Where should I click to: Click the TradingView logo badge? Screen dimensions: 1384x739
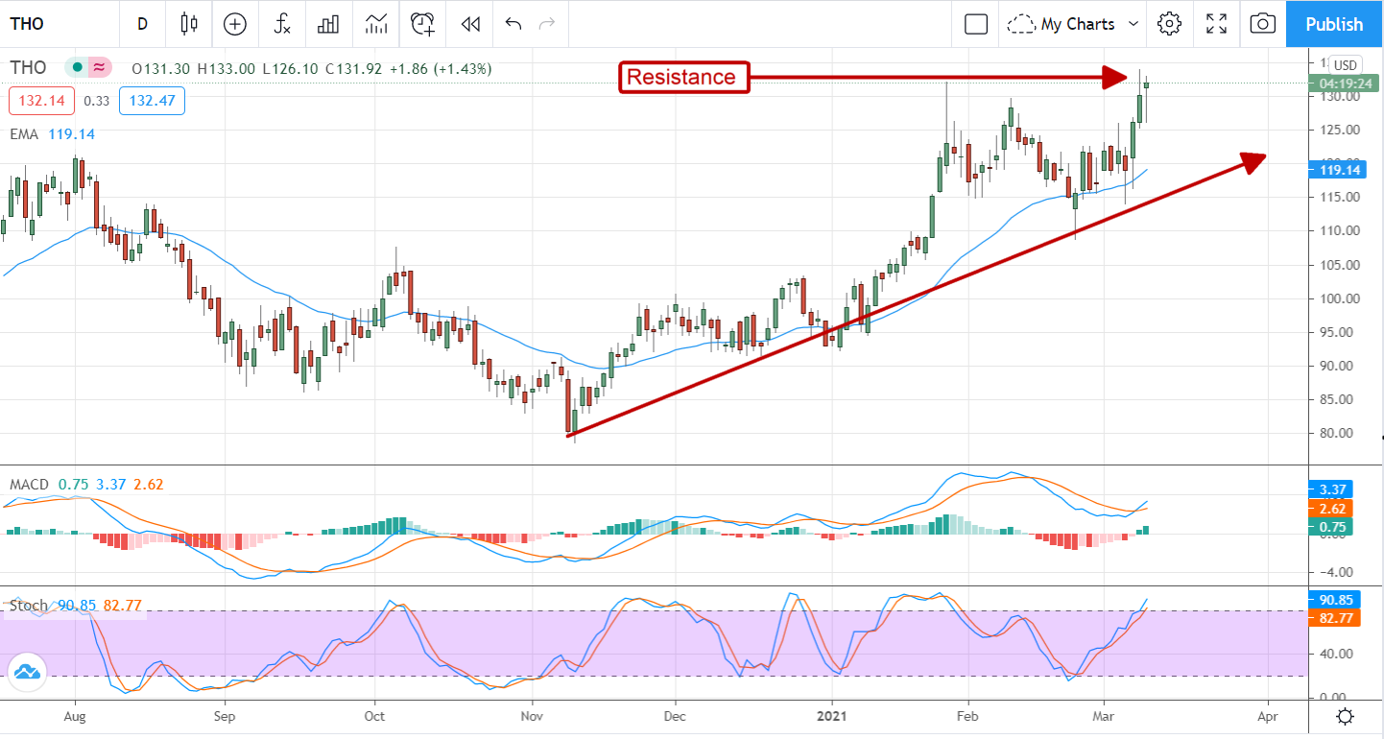pos(25,673)
